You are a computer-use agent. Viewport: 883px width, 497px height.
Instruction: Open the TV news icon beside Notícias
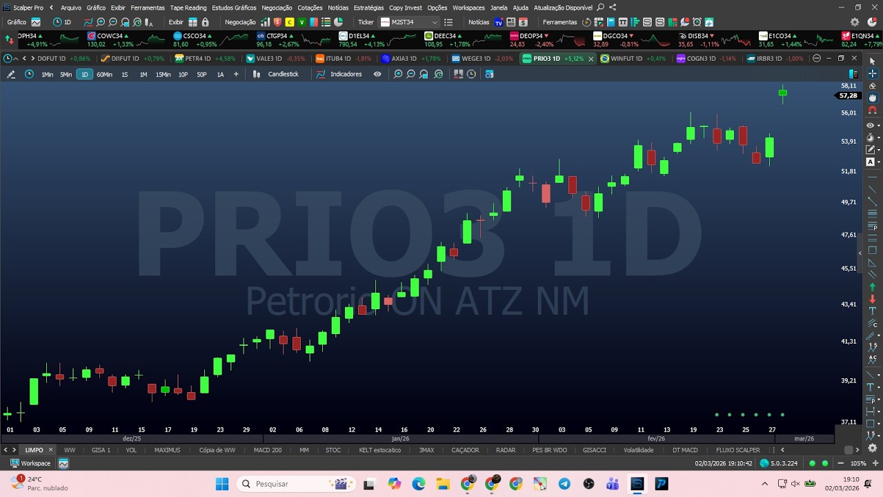(499, 22)
